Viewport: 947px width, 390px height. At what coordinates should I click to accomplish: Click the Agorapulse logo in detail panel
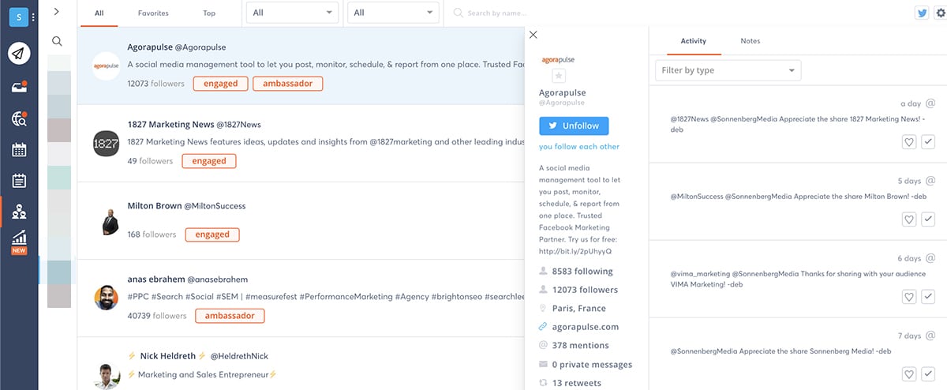tap(558, 59)
